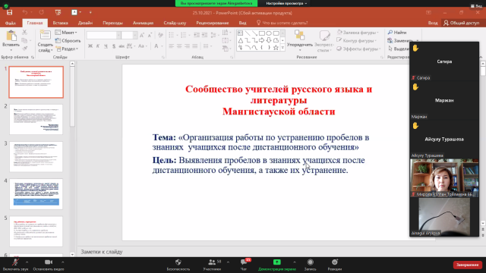Switch to the Animation (Анимация) tab

[143, 23]
